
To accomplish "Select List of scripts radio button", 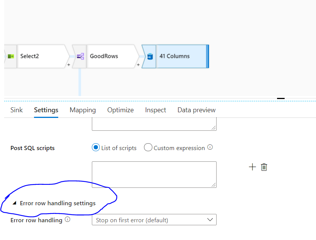I will coord(96,148).
